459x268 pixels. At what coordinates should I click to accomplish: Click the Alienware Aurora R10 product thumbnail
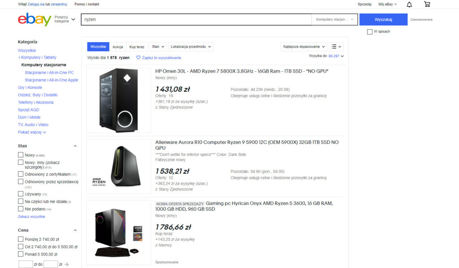click(118, 166)
